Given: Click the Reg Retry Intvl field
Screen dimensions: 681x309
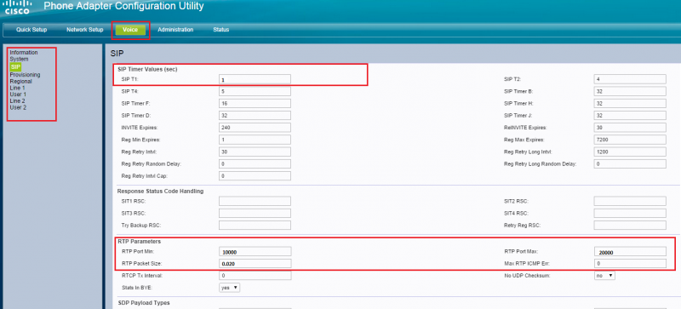Looking at the screenshot, I should pos(255,152).
